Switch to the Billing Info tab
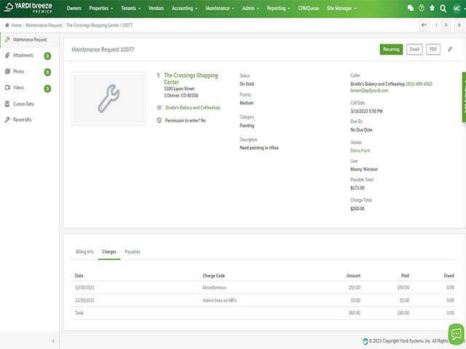 [84, 252]
